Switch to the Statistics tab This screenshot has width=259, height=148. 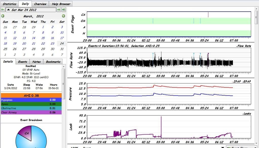coord(10,4)
